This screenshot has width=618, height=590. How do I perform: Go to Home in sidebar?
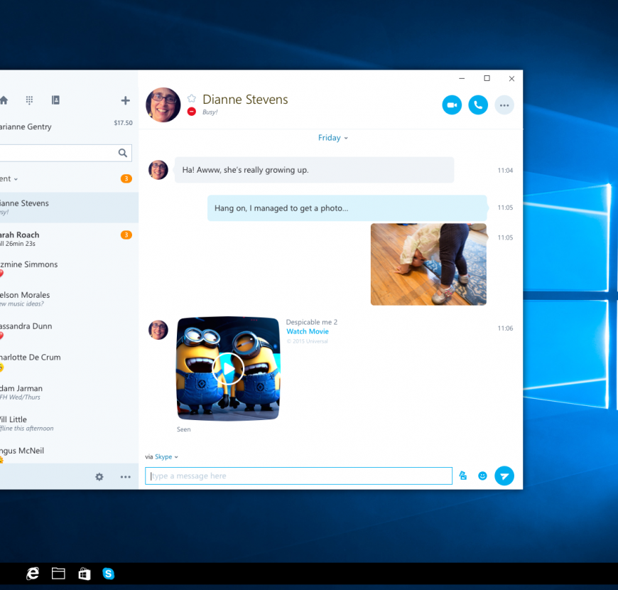point(4,100)
